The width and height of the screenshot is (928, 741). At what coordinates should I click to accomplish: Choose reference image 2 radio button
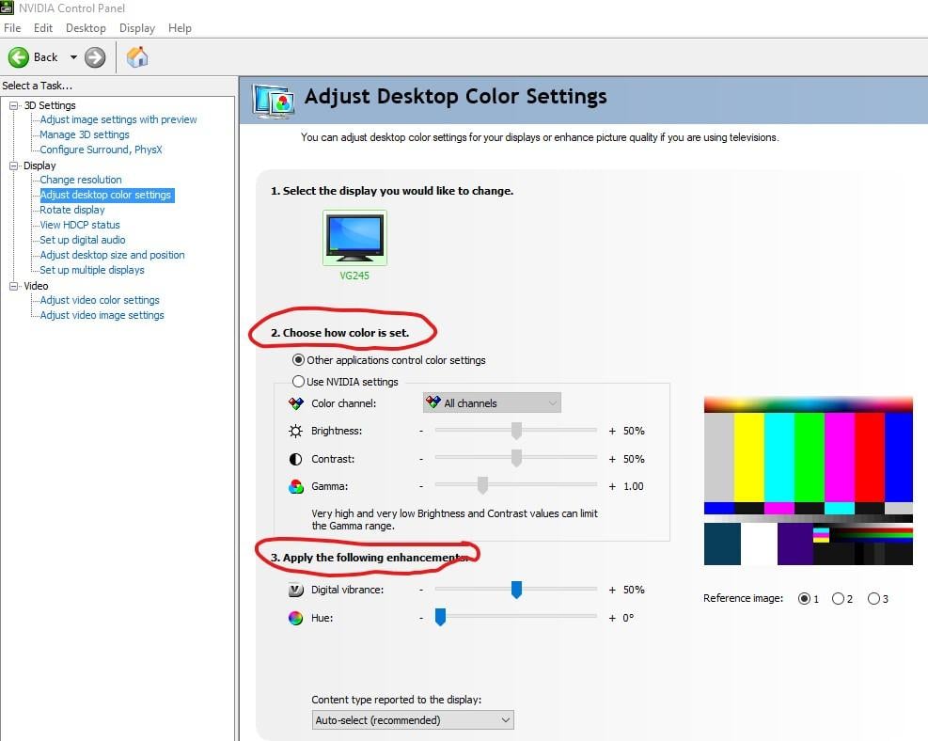(838, 598)
